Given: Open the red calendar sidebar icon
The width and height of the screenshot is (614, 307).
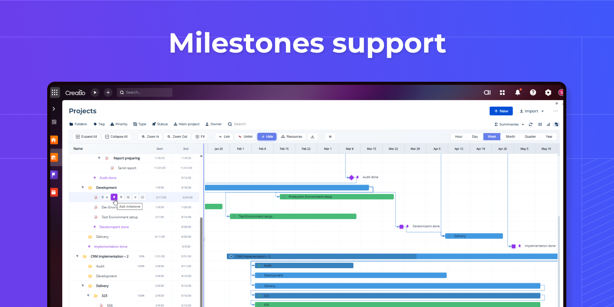Looking at the screenshot, I should [x=54, y=192].
